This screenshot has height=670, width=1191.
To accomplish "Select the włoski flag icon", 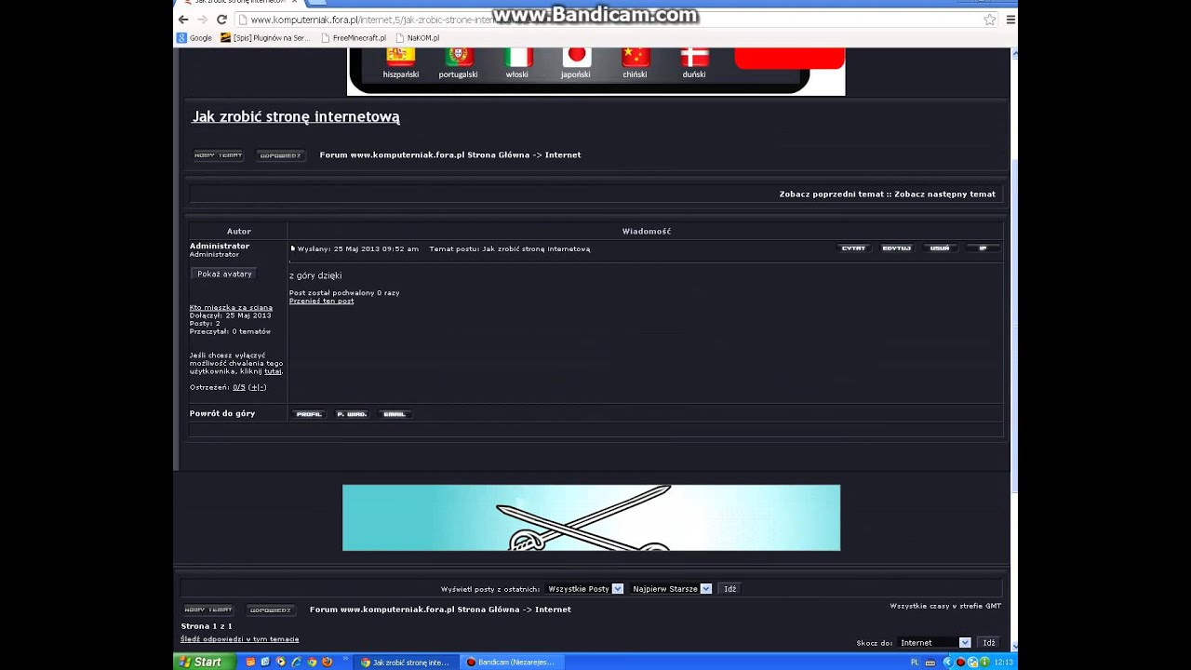I will point(517,58).
